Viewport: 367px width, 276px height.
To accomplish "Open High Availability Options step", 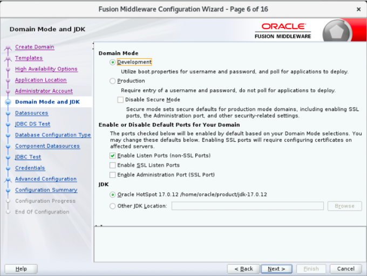I will click(x=46, y=69).
